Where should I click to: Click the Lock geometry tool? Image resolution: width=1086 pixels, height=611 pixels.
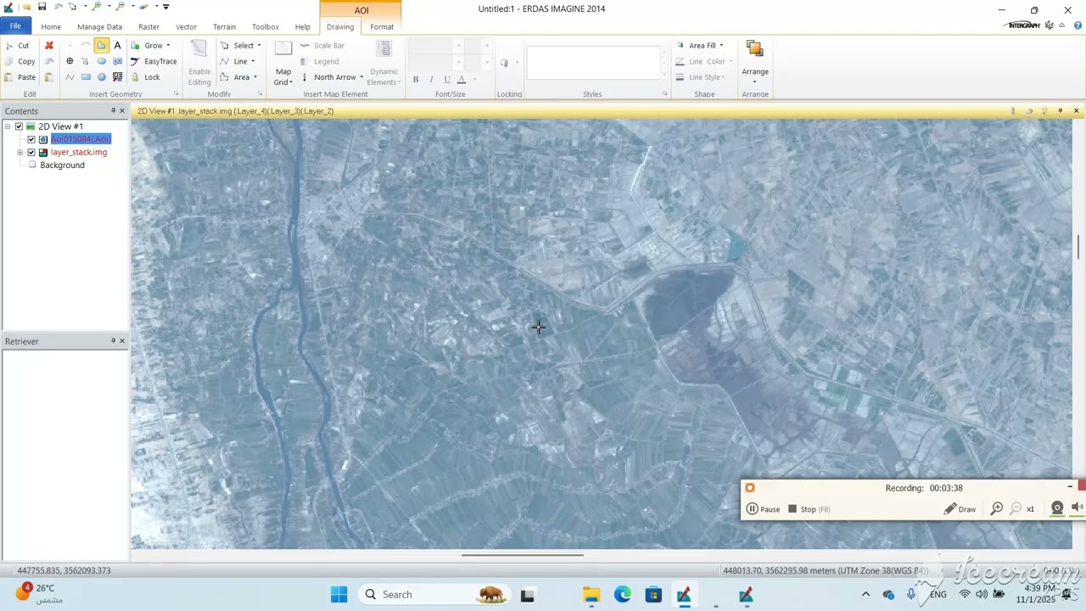145,77
